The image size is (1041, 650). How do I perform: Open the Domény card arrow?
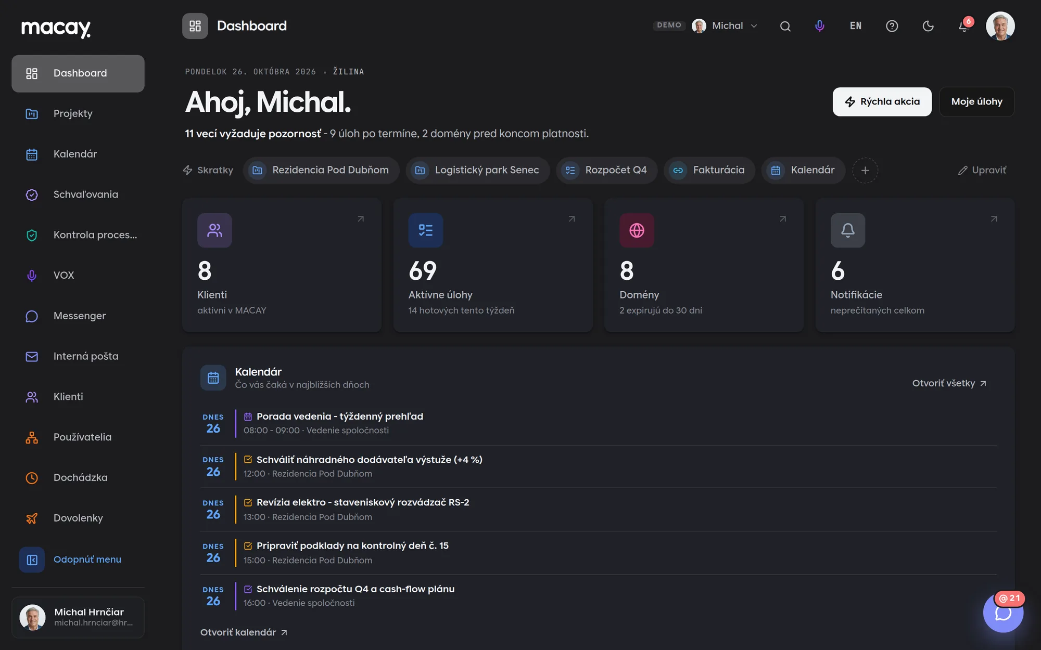tap(783, 219)
